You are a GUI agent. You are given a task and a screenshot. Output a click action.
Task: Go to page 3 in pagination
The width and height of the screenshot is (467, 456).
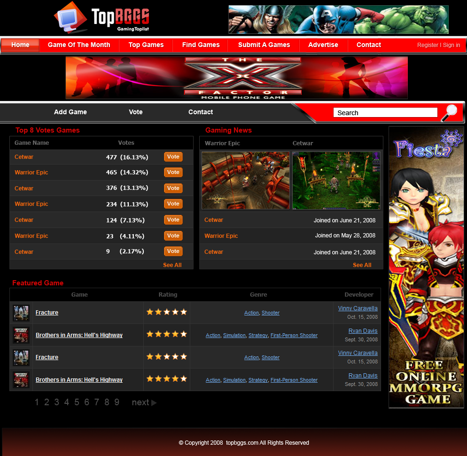pyautogui.click(x=56, y=402)
